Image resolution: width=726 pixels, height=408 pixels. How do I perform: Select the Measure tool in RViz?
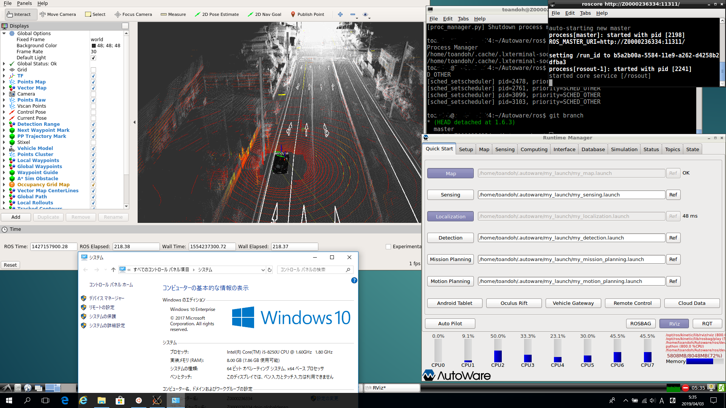point(173,14)
